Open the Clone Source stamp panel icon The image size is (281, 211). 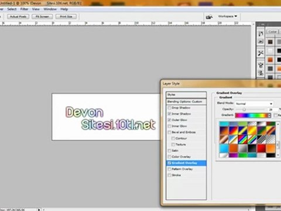(261, 73)
